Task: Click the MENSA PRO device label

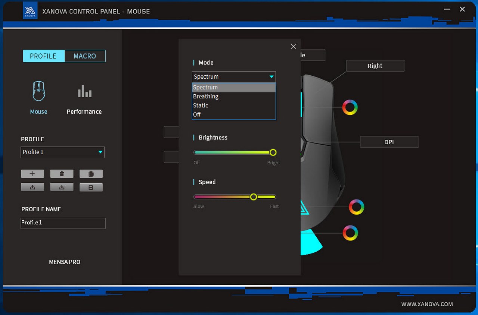Action: pos(65,262)
